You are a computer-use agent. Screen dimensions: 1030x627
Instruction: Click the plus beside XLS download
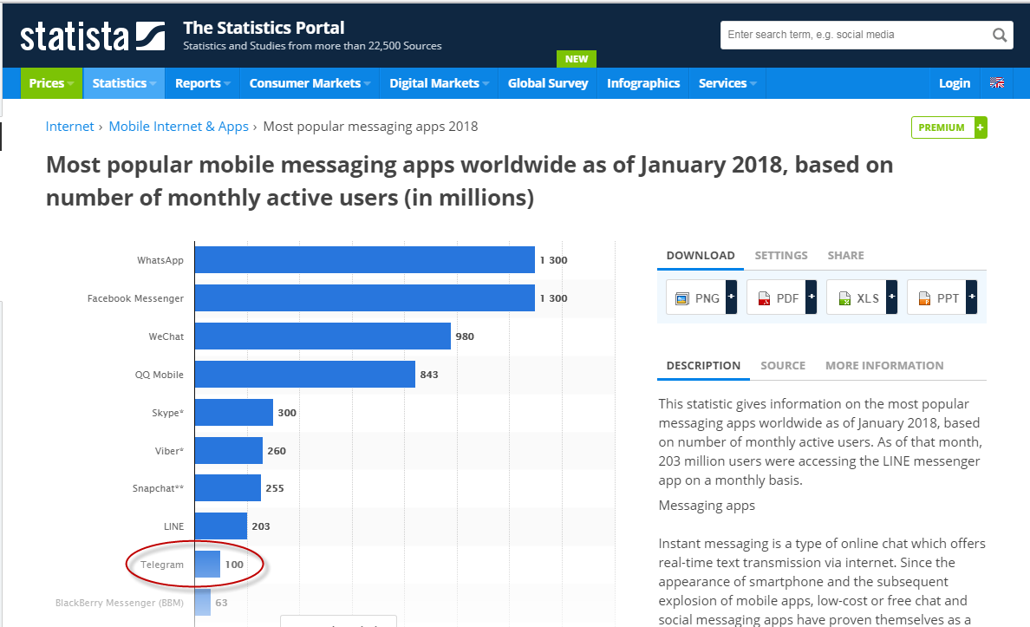coord(891,297)
